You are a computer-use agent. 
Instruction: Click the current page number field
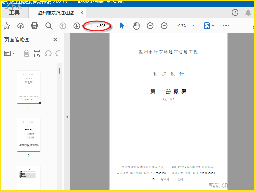[91, 26]
